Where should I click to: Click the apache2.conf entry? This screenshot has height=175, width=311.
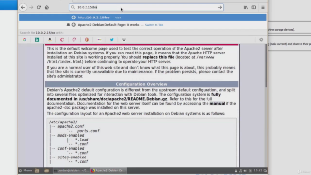tap(70, 126)
